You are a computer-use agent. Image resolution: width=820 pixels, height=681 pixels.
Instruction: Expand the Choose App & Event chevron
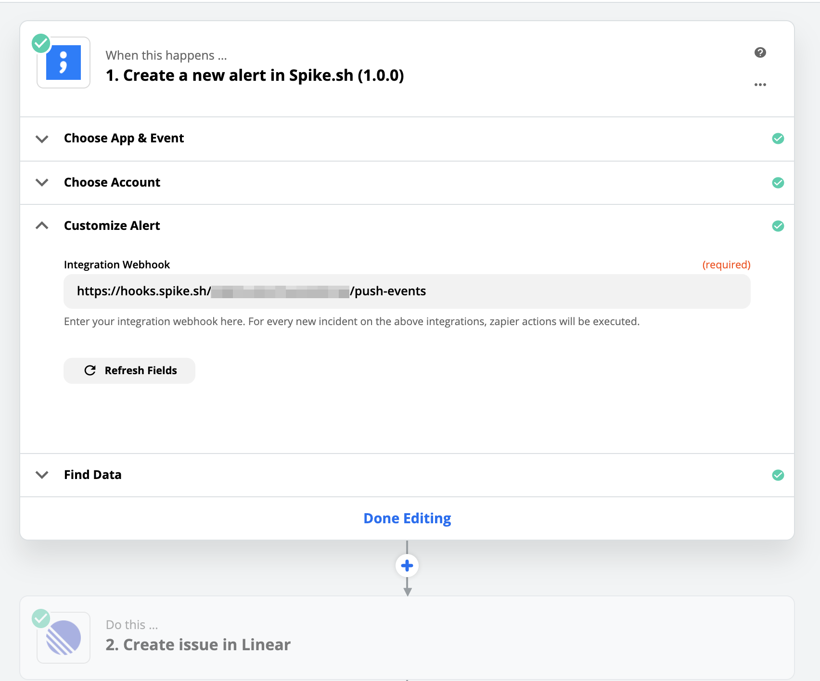tap(42, 139)
